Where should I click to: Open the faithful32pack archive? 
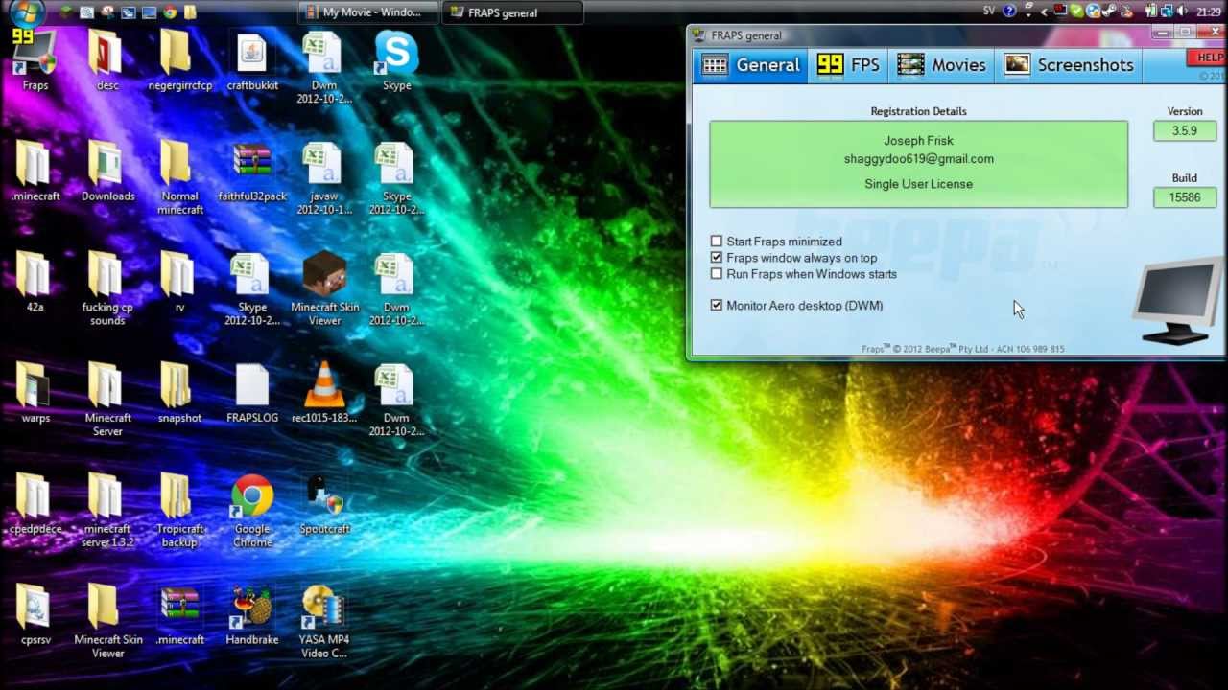coord(252,171)
